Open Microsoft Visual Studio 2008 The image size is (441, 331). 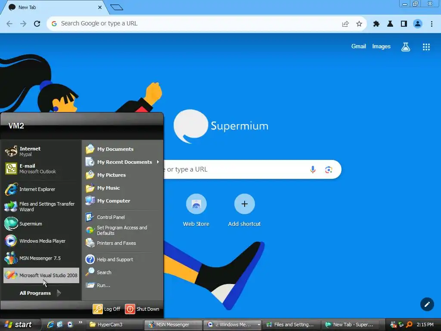tap(41, 275)
